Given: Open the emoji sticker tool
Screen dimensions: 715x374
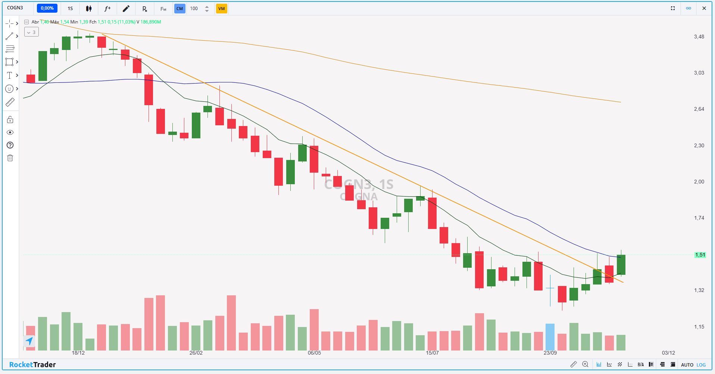Looking at the screenshot, I should (9, 89).
